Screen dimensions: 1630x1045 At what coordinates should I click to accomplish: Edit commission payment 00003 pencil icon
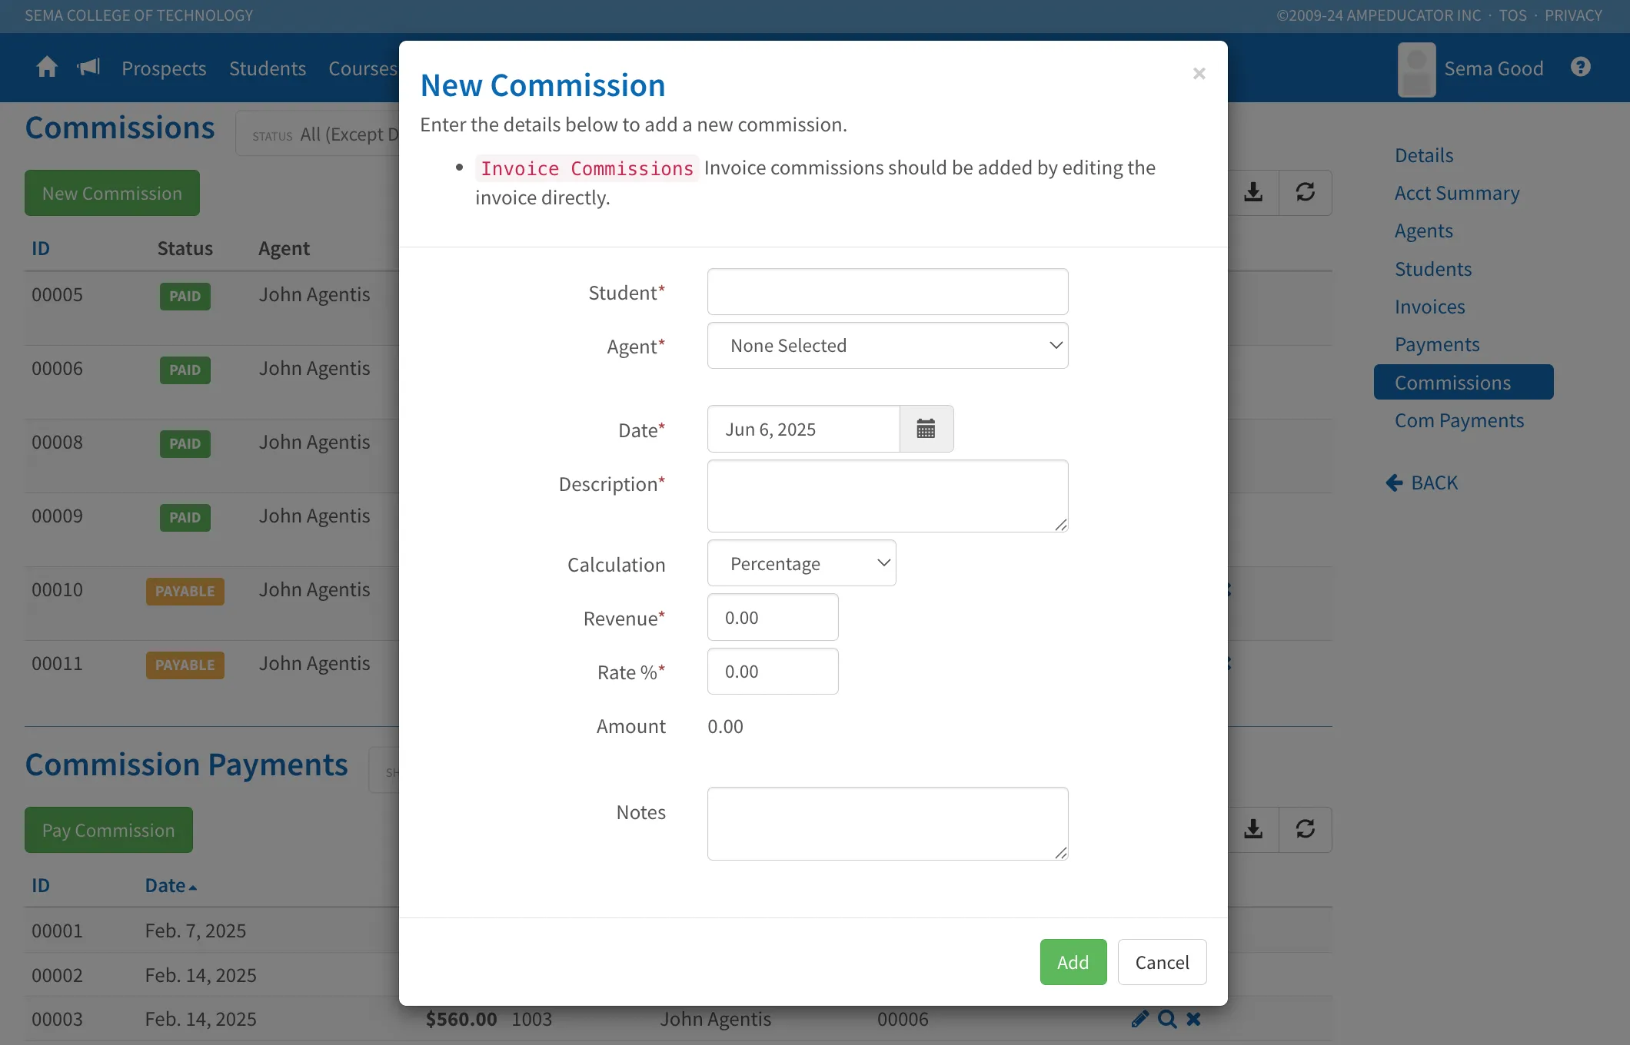pyautogui.click(x=1140, y=1019)
